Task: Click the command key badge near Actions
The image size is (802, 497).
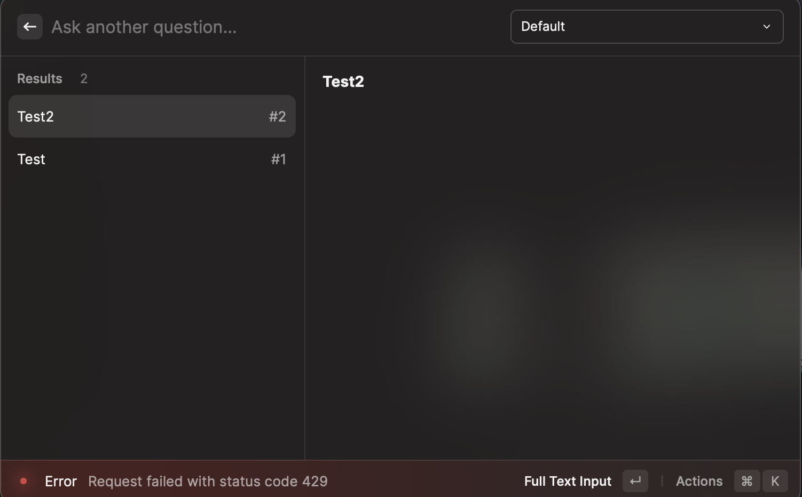Action: point(746,481)
